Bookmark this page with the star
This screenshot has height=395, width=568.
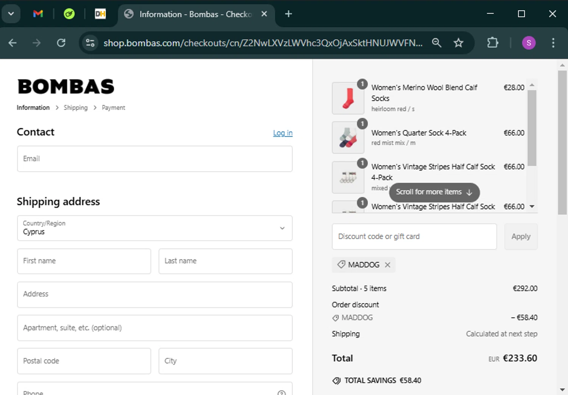459,43
